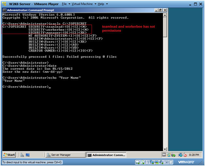Click Windows Update tray icon
This screenshot has height=166, width=205.
pyautogui.click(x=168, y=155)
